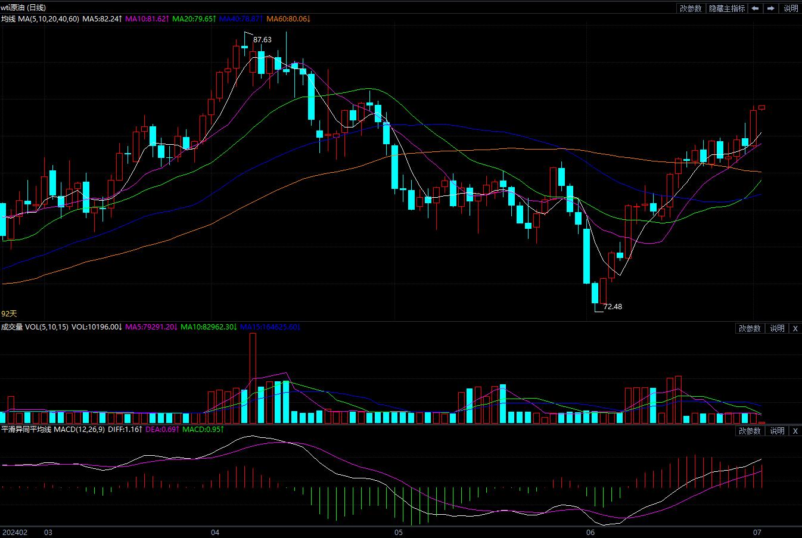The height and width of the screenshot is (538, 802).
Task: Open 改参数 for the main chart
Action: [691, 8]
